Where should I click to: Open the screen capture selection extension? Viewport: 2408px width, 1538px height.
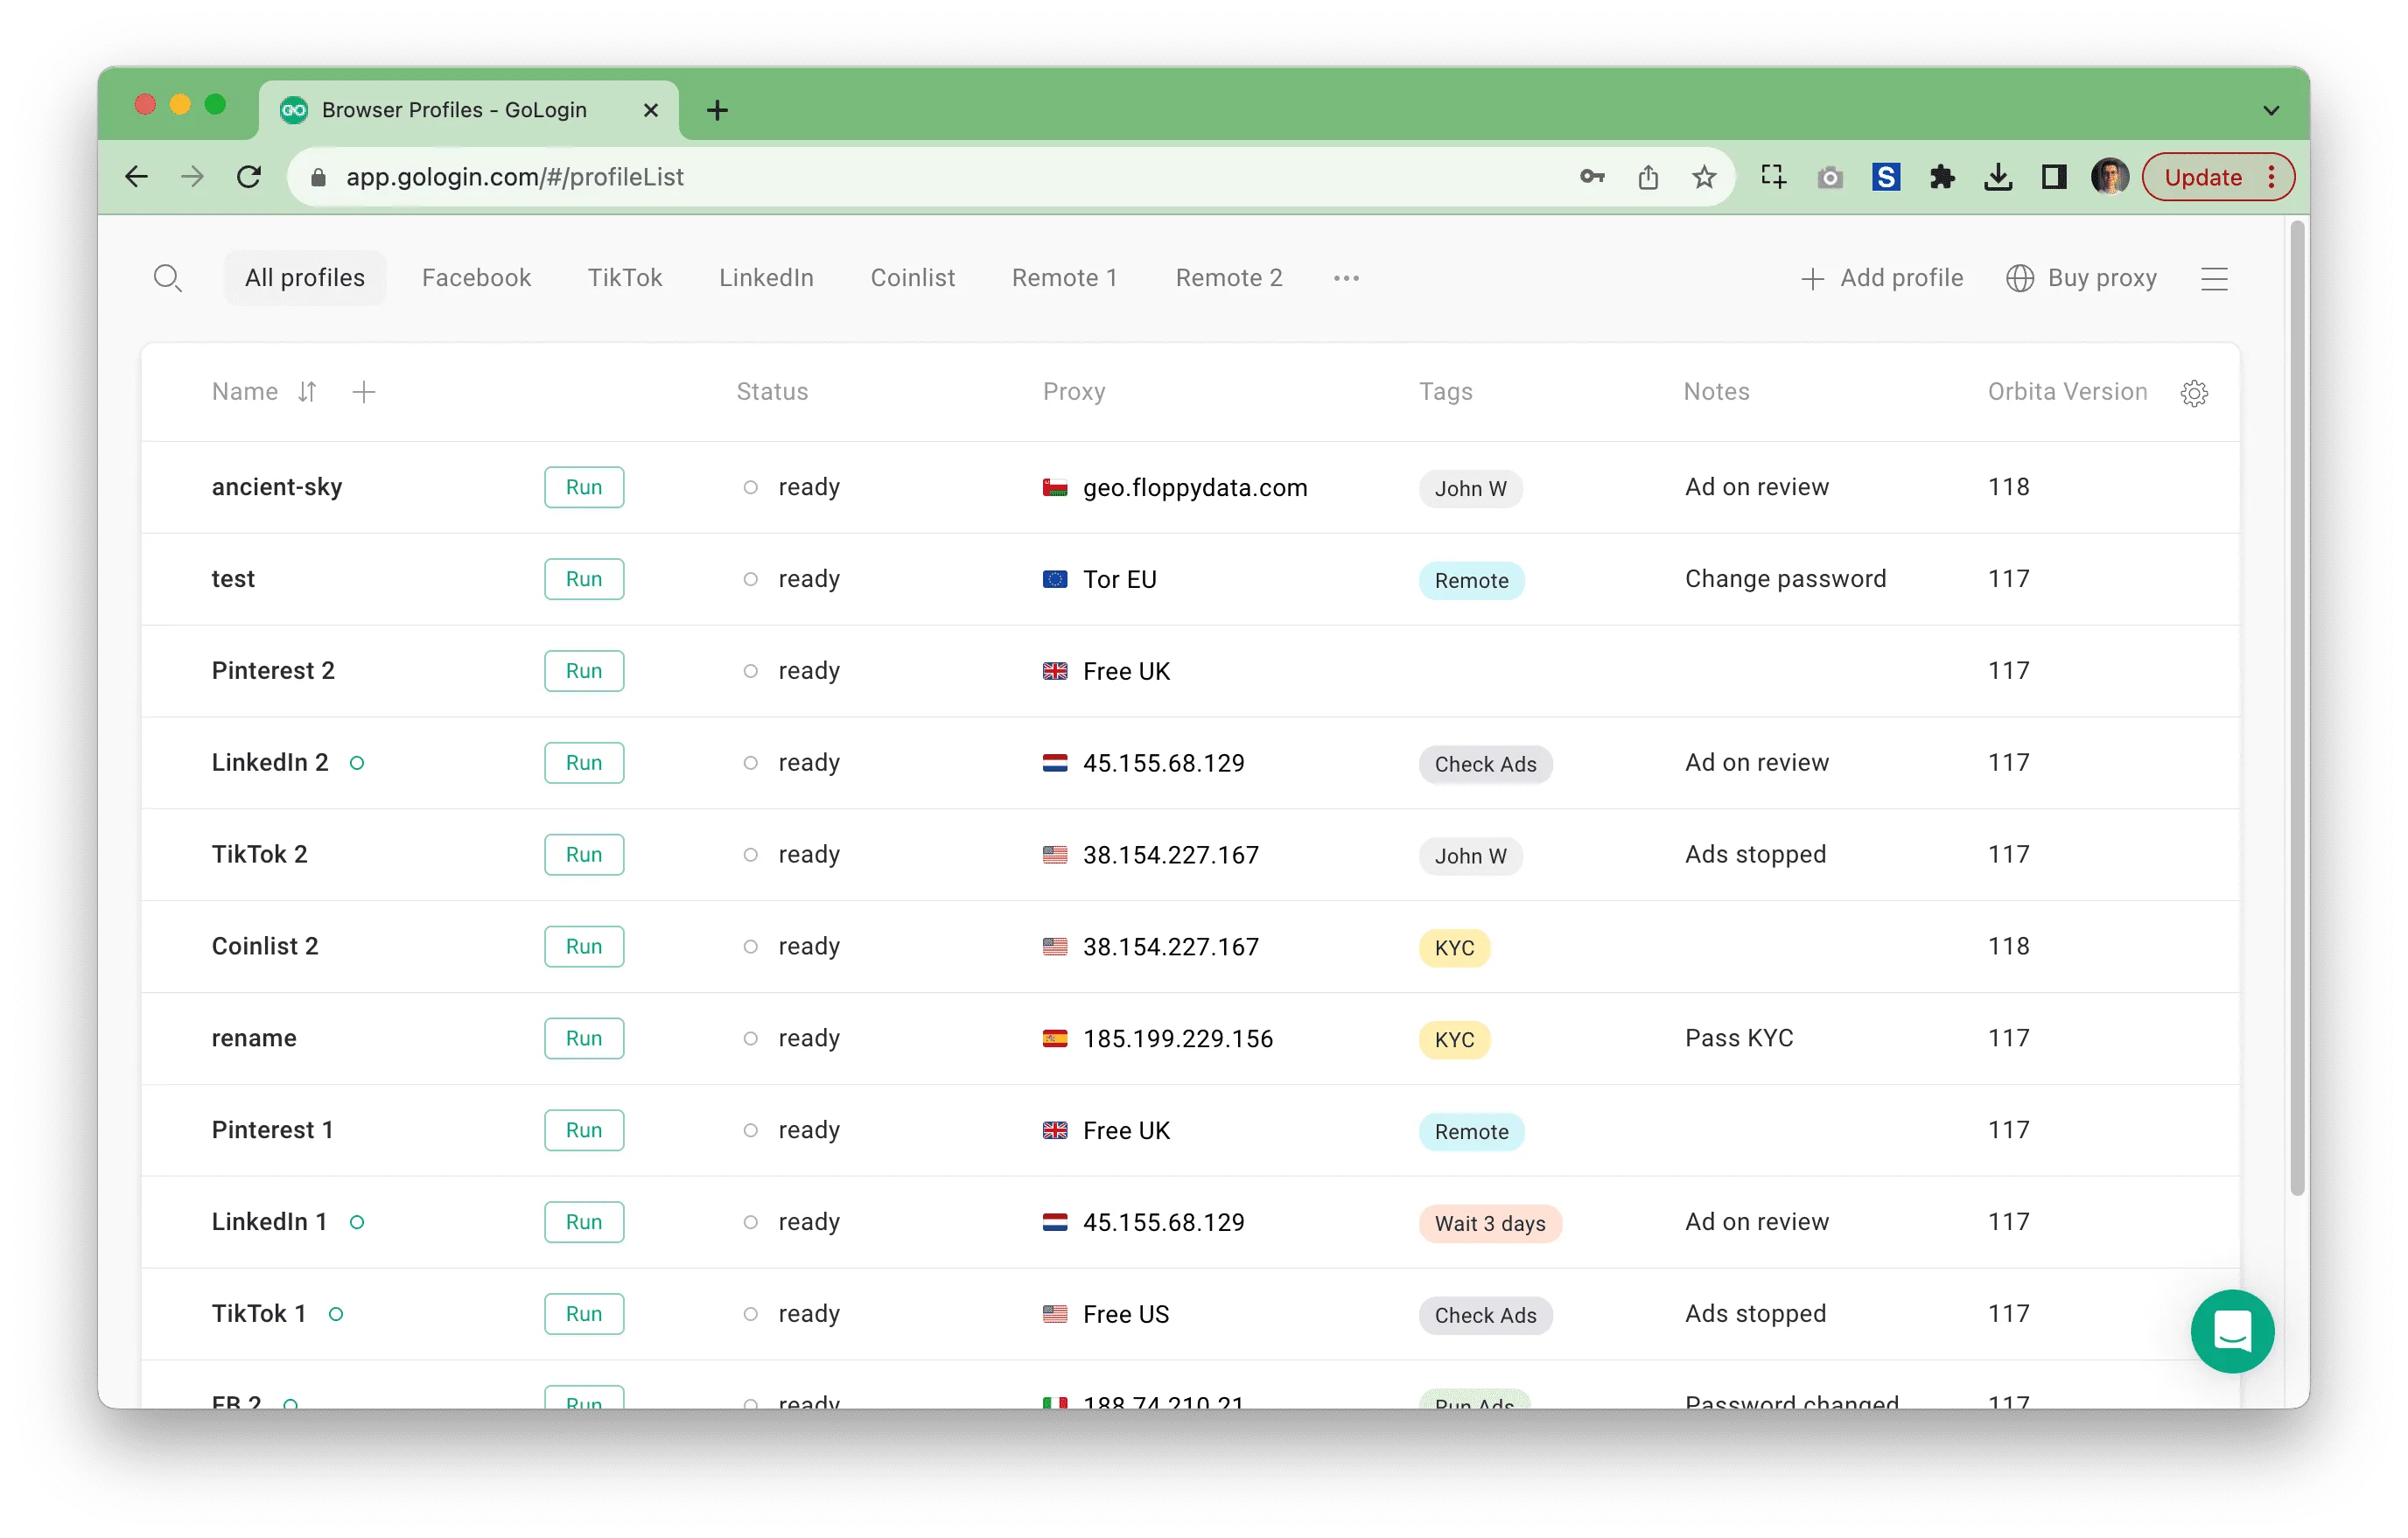1773,177
